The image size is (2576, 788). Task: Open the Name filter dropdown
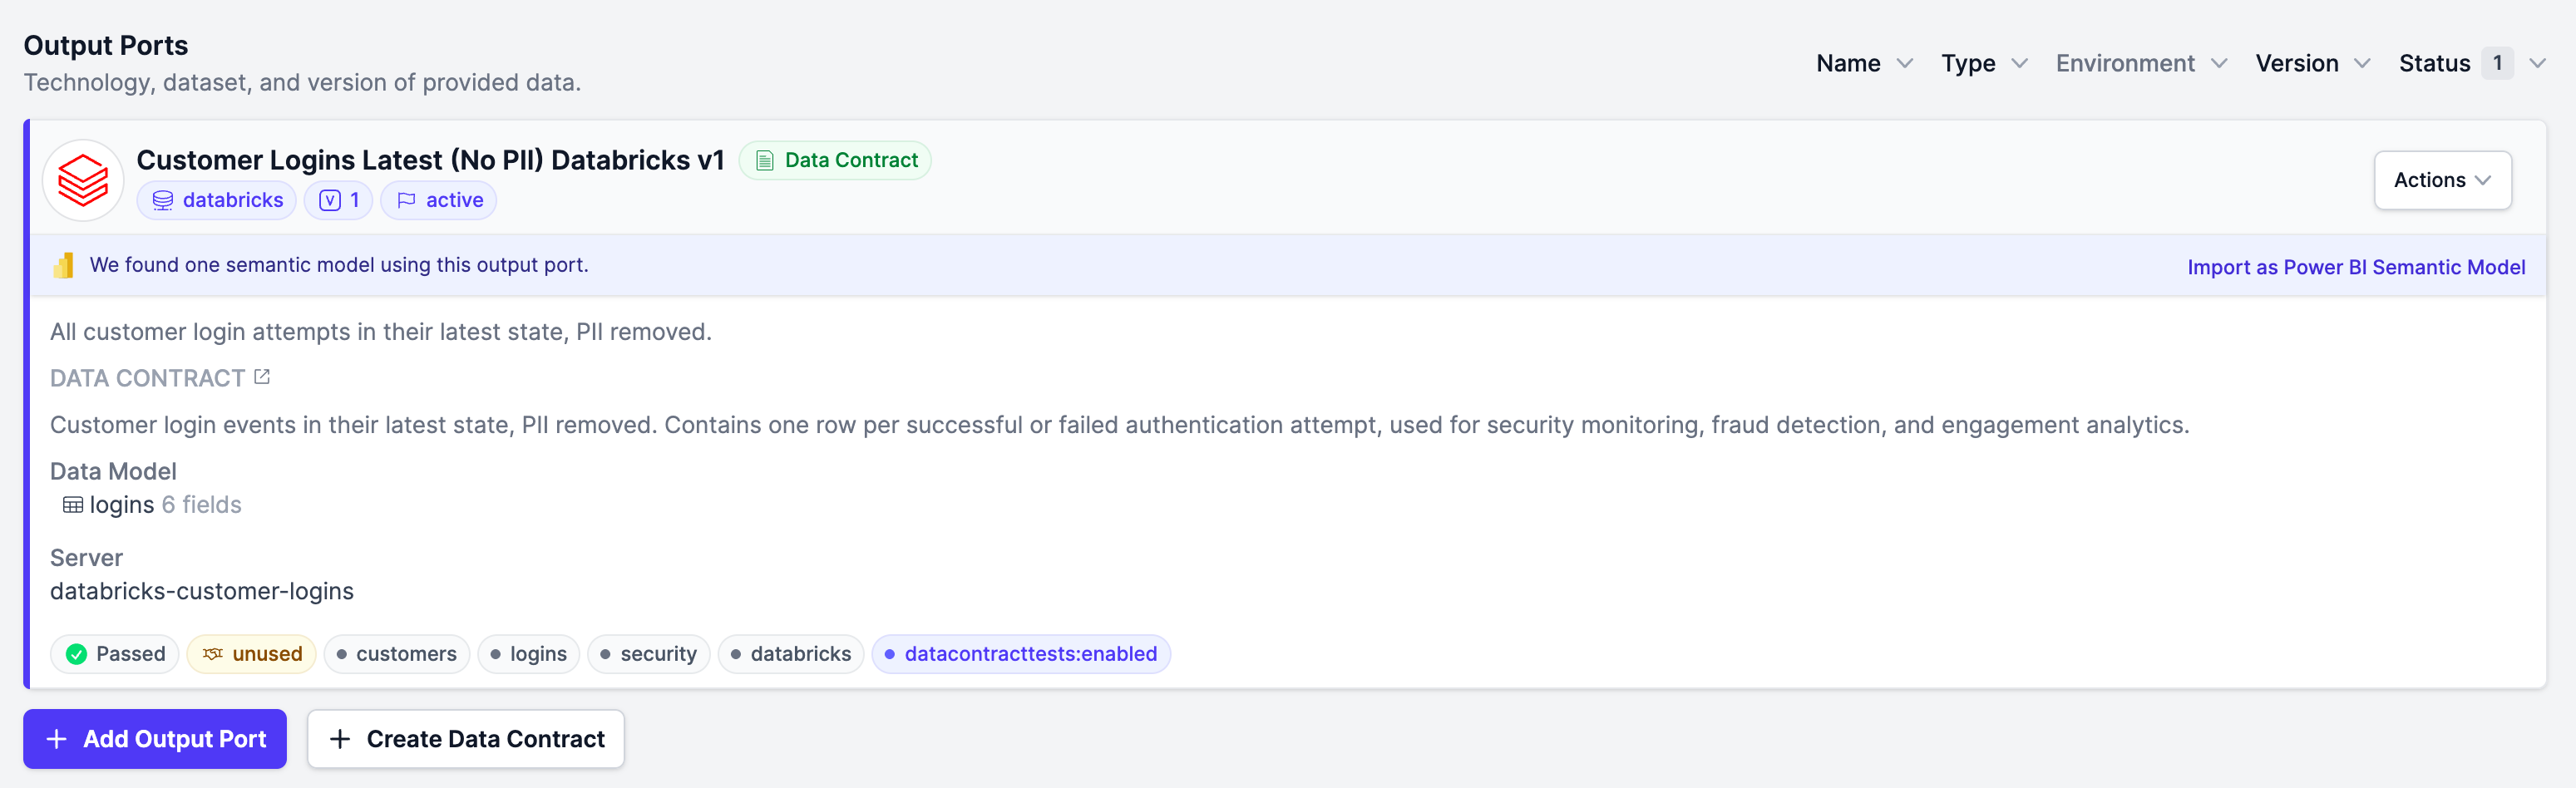click(x=1864, y=63)
